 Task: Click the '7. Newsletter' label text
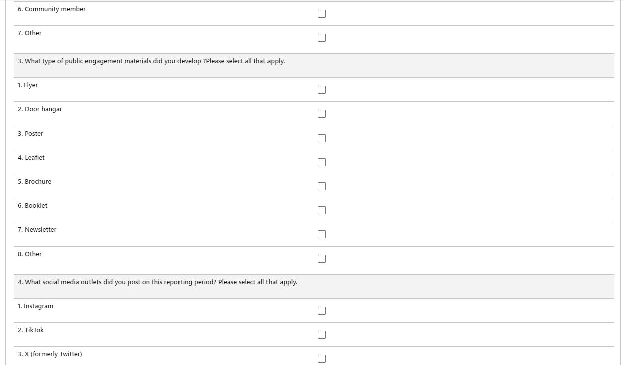(37, 230)
